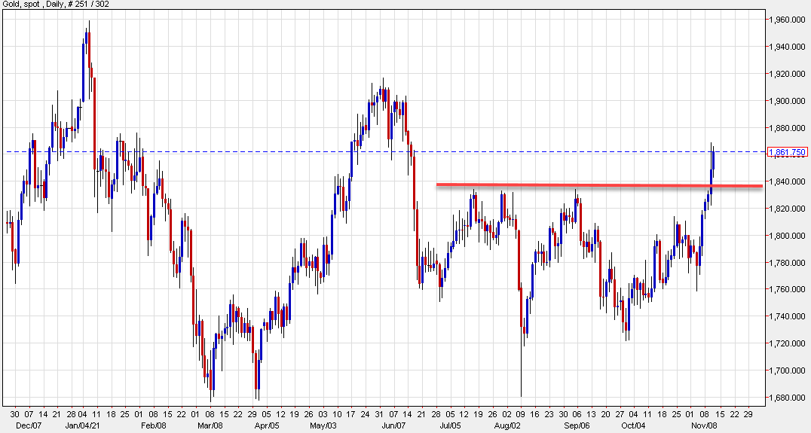Viewport: 811px width, 433px height.
Task: Click the day label 09 on time axis
Action: [520, 414]
